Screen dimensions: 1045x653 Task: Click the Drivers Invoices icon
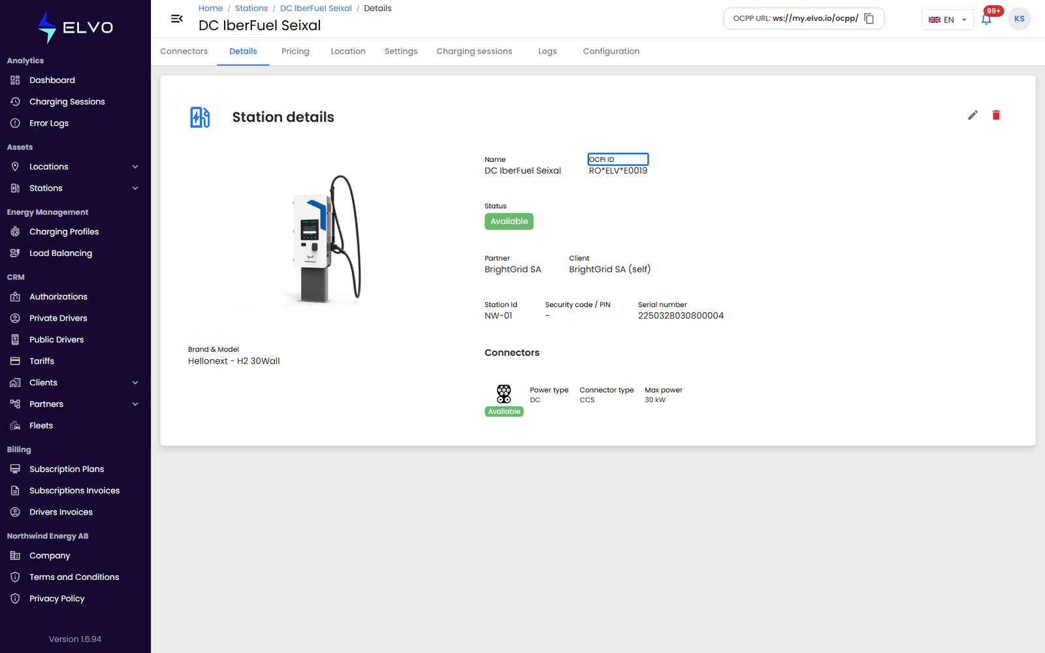click(x=15, y=512)
